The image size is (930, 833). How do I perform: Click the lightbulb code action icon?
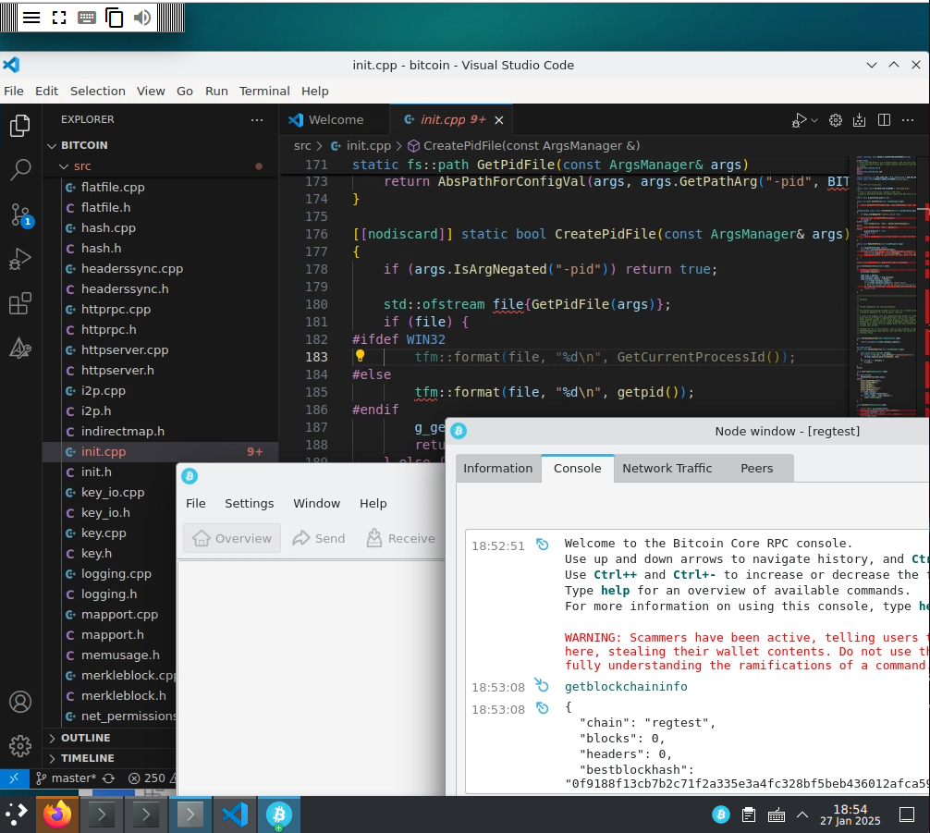tap(361, 357)
